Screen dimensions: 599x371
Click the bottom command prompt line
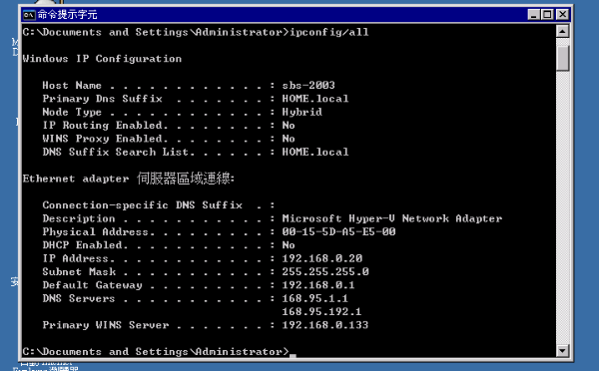pos(159,351)
